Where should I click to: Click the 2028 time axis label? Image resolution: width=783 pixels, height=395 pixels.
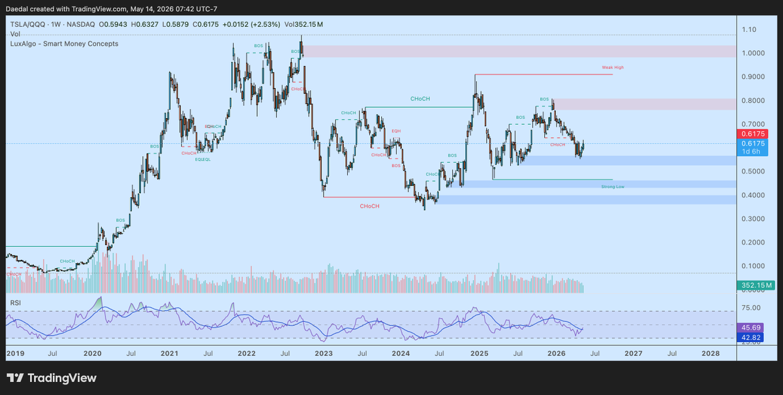[x=711, y=353]
